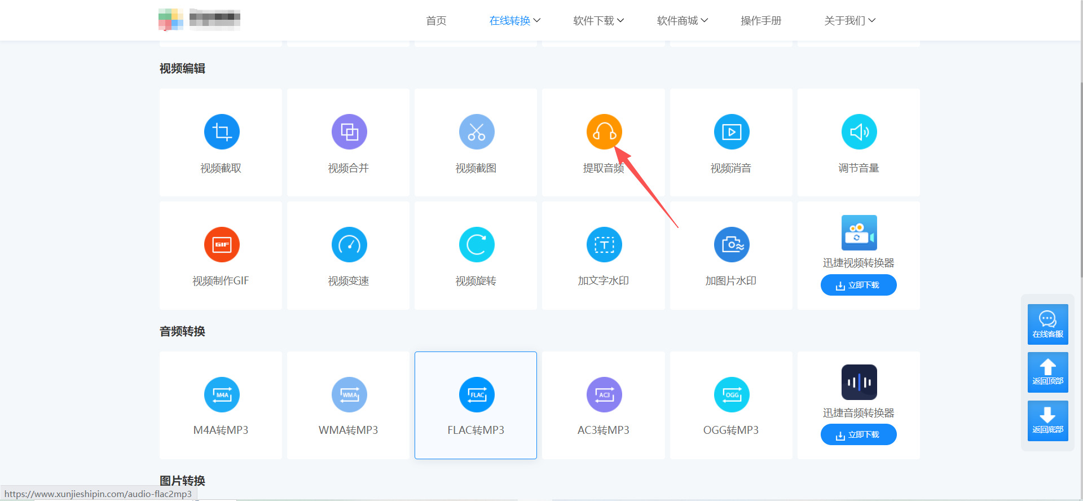Open the 视频消音 play icon
This screenshot has height=501, width=1083.
click(x=732, y=132)
